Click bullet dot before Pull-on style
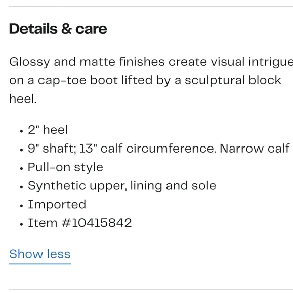 tap(21, 169)
